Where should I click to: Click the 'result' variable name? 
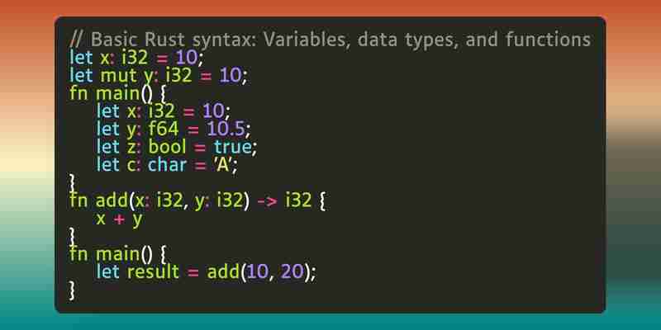pos(153,271)
